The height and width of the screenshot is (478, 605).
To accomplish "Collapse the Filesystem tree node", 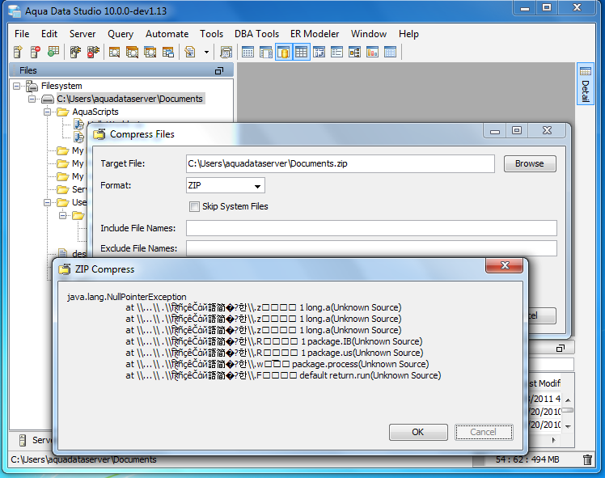I will click(17, 86).
